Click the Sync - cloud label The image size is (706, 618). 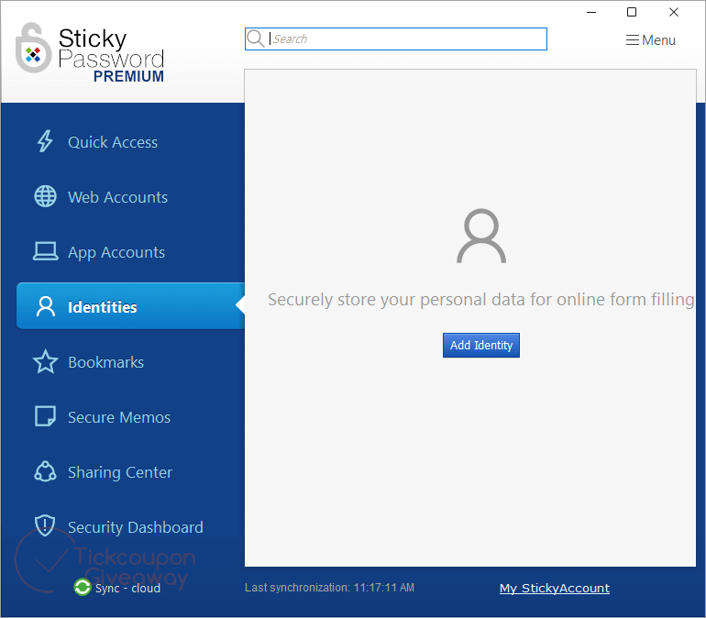[127, 589]
